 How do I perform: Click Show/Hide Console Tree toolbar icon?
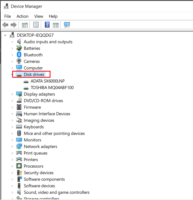pos(25,25)
